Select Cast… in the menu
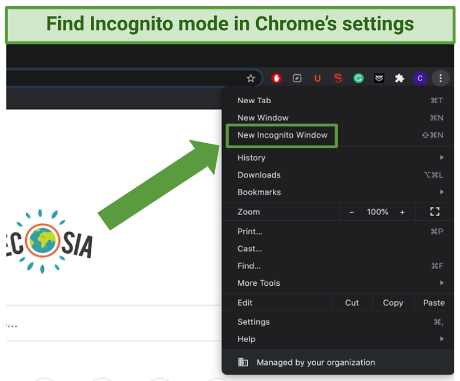The height and width of the screenshot is (381, 460). click(x=338, y=249)
